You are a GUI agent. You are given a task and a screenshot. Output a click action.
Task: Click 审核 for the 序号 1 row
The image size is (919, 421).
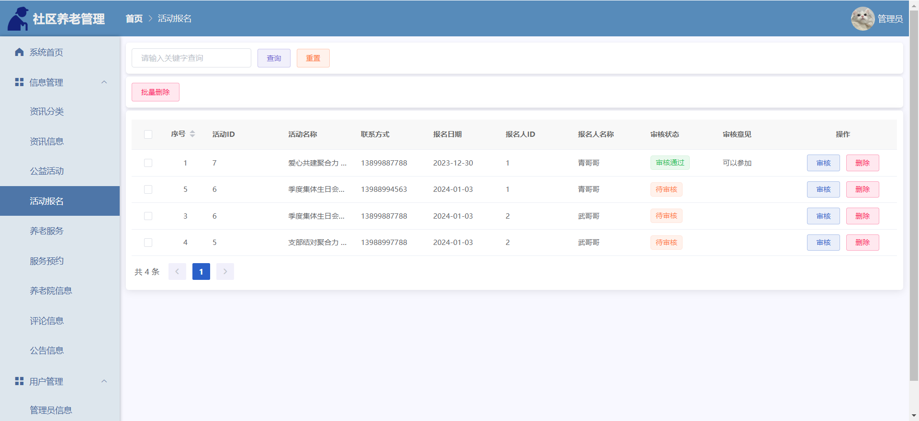(x=823, y=163)
